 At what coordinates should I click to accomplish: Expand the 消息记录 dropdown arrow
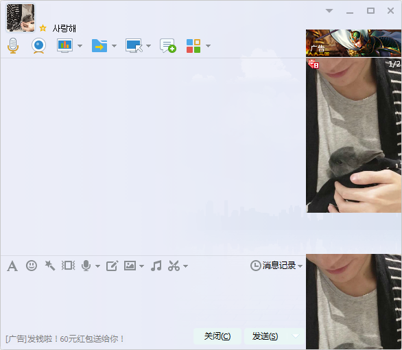pos(300,266)
